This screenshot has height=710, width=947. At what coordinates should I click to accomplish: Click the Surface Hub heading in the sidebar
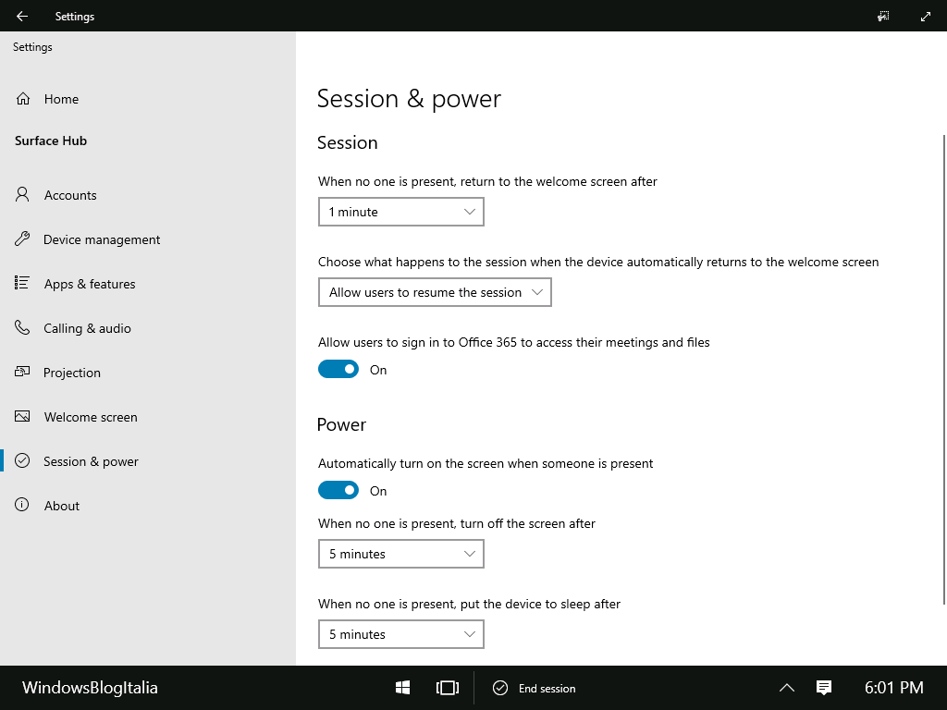[x=51, y=141]
